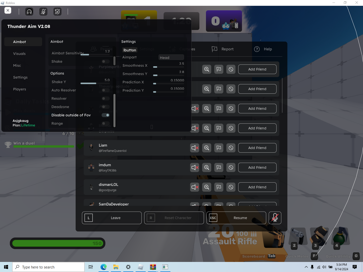Click the Ibutton key in Settings section
The width and height of the screenshot is (363, 272).
pyautogui.click(x=130, y=50)
